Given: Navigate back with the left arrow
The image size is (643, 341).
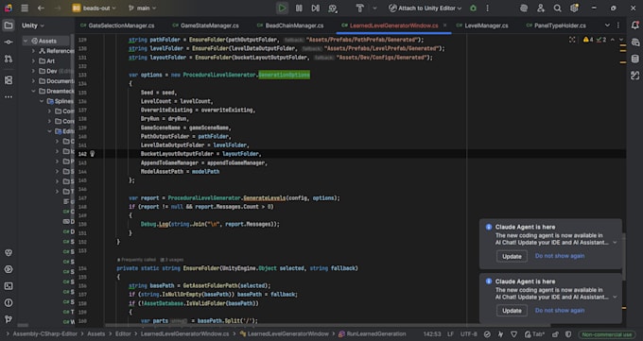Looking at the screenshot, I should (x=41, y=8).
